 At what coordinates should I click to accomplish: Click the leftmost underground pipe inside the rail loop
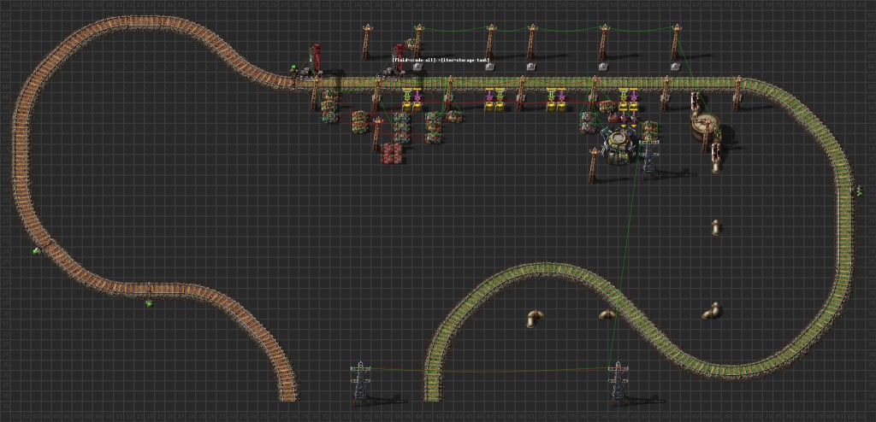coord(532,319)
